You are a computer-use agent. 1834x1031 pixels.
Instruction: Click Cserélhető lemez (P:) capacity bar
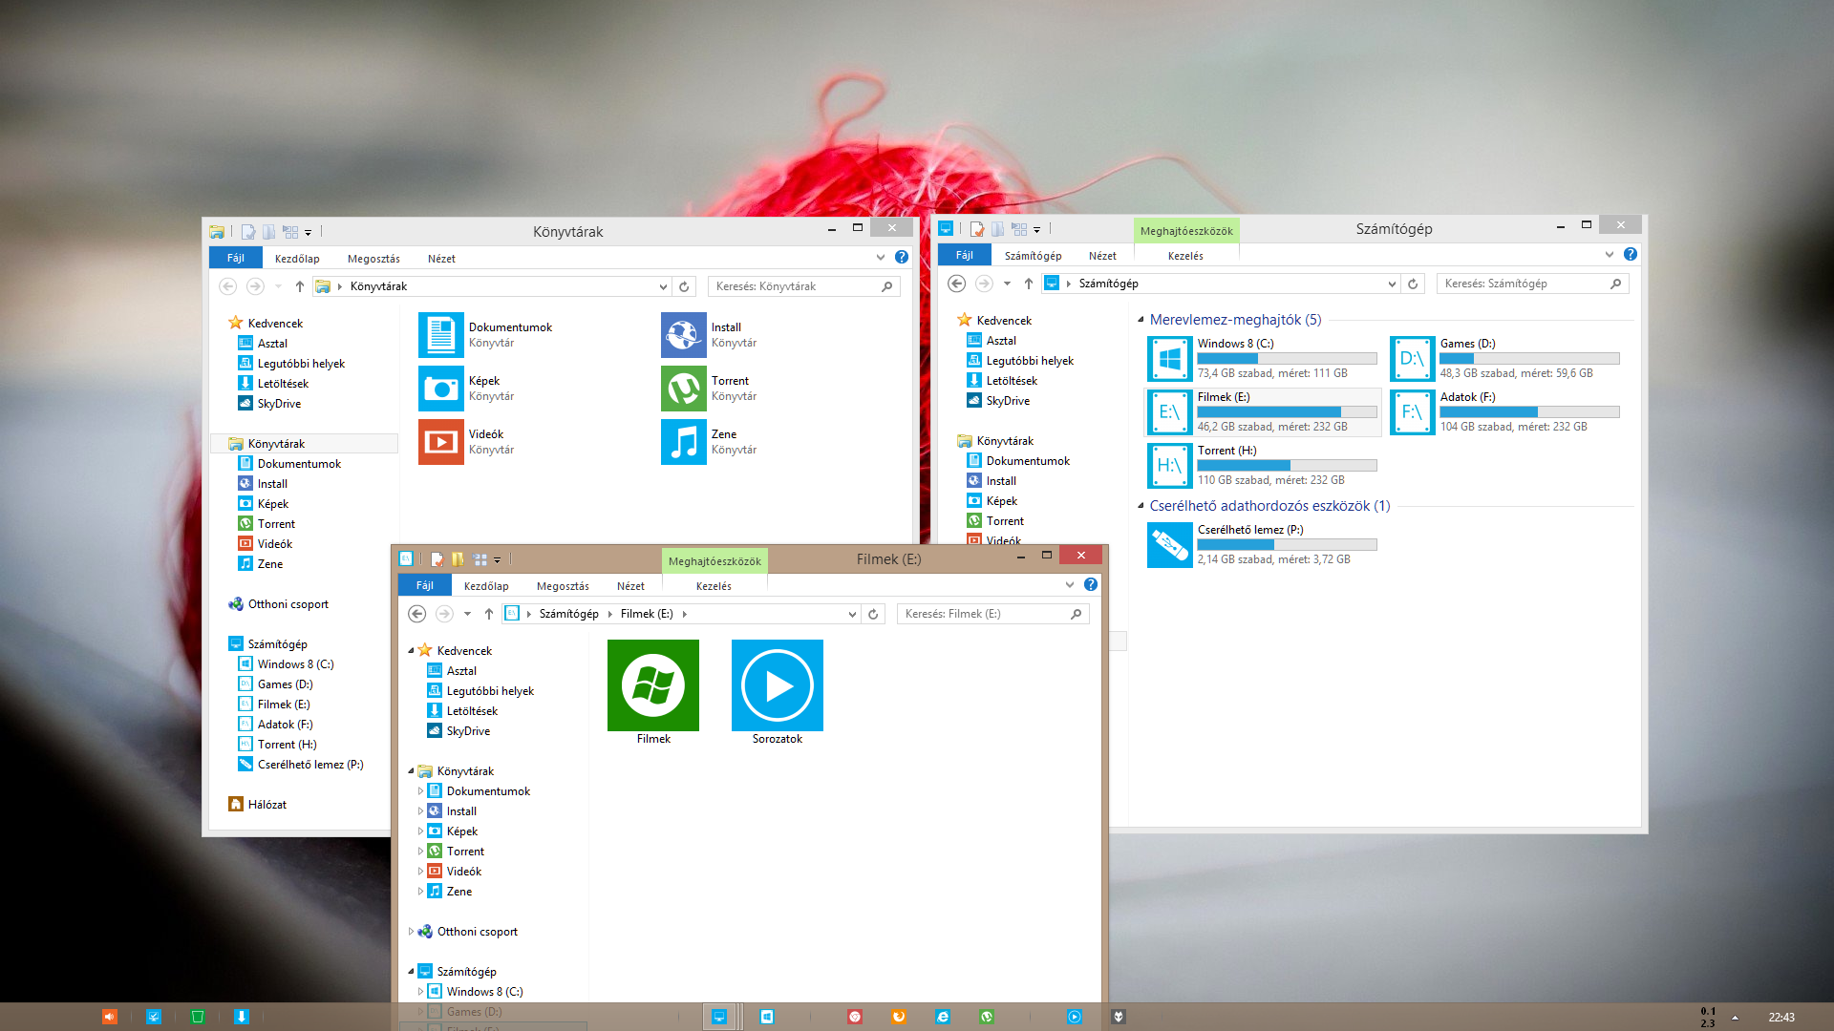point(1287,545)
